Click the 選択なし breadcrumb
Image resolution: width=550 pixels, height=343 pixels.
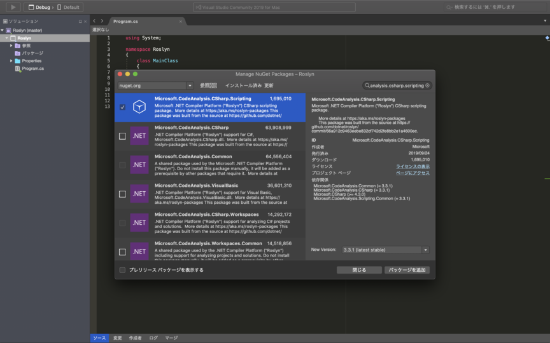(101, 30)
